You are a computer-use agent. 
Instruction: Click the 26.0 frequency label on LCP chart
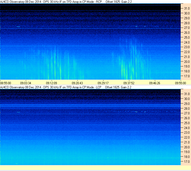[187, 118]
